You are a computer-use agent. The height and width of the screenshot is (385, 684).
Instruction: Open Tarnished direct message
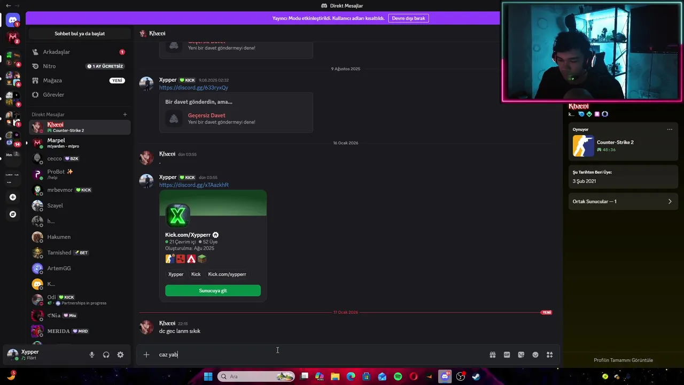(80, 252)
